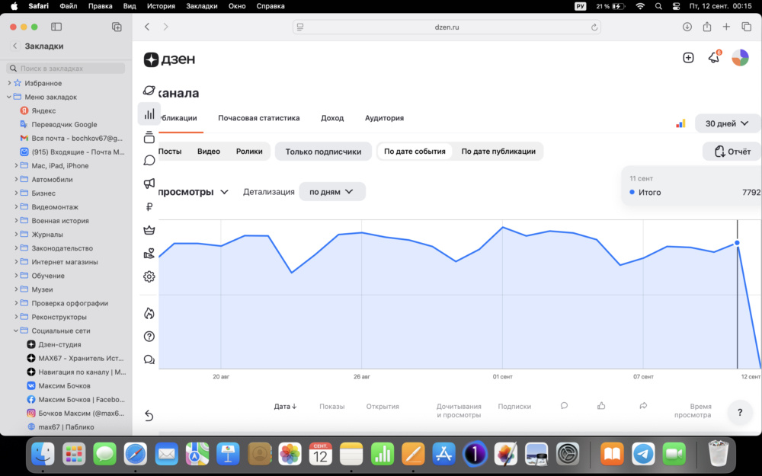
Task: Sort table by Дата column
Action: [x=285, y=407]
